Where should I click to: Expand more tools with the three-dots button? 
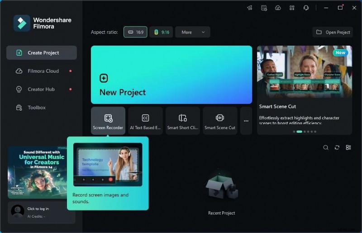point(246,121)
